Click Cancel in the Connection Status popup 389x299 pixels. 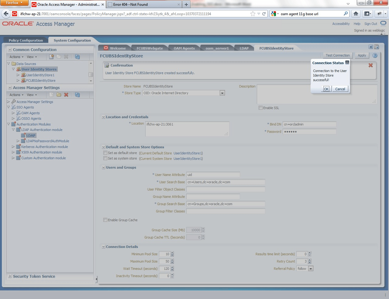pos(340,89)
